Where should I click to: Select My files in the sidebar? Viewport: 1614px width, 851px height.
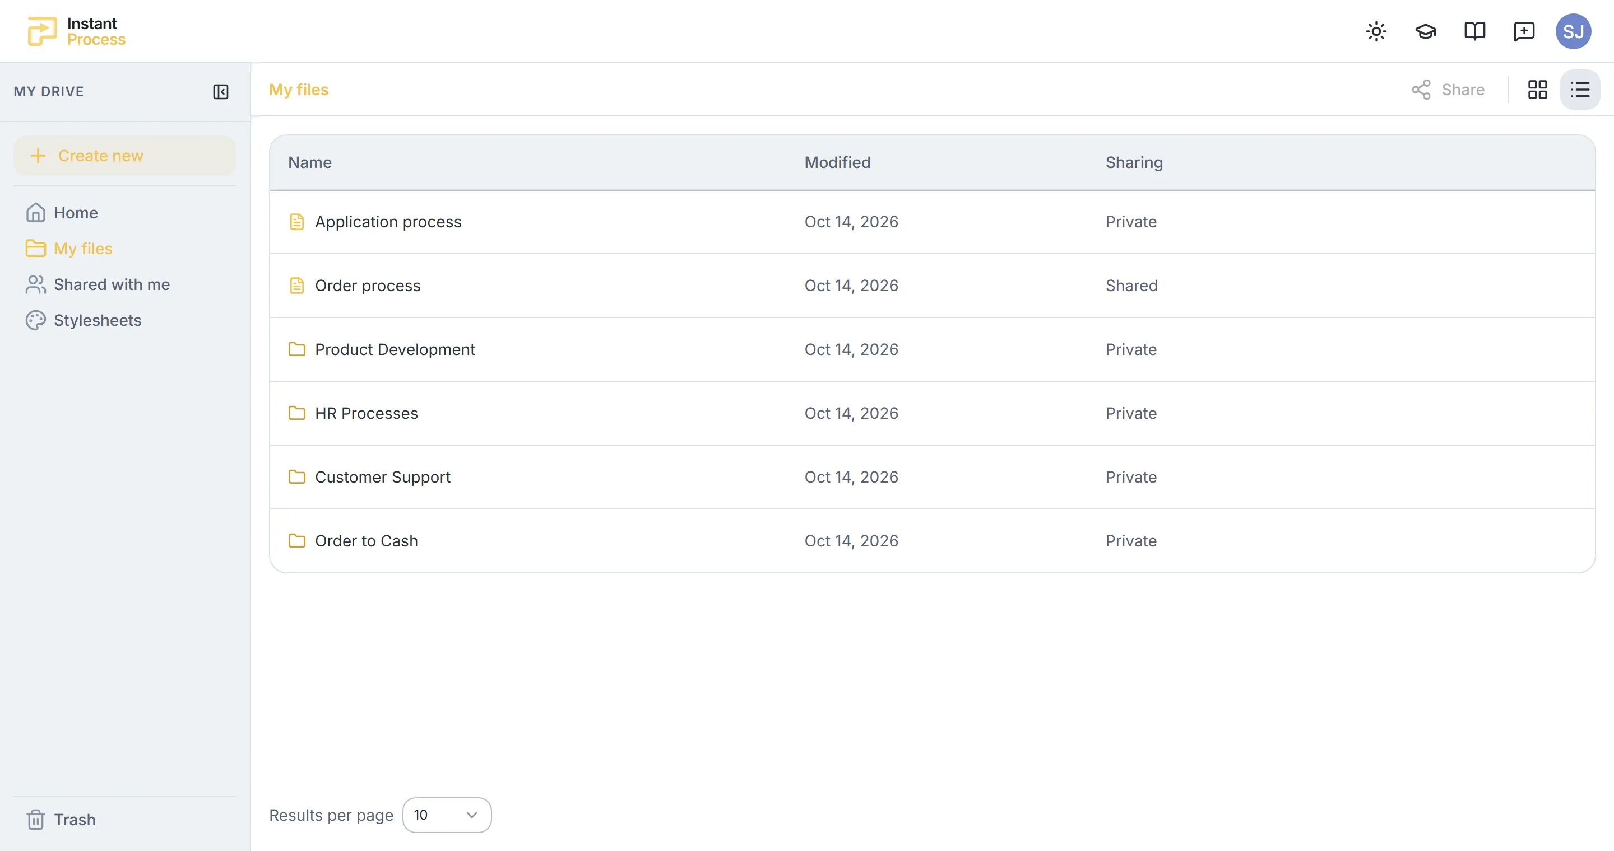(x=69, y=249)
